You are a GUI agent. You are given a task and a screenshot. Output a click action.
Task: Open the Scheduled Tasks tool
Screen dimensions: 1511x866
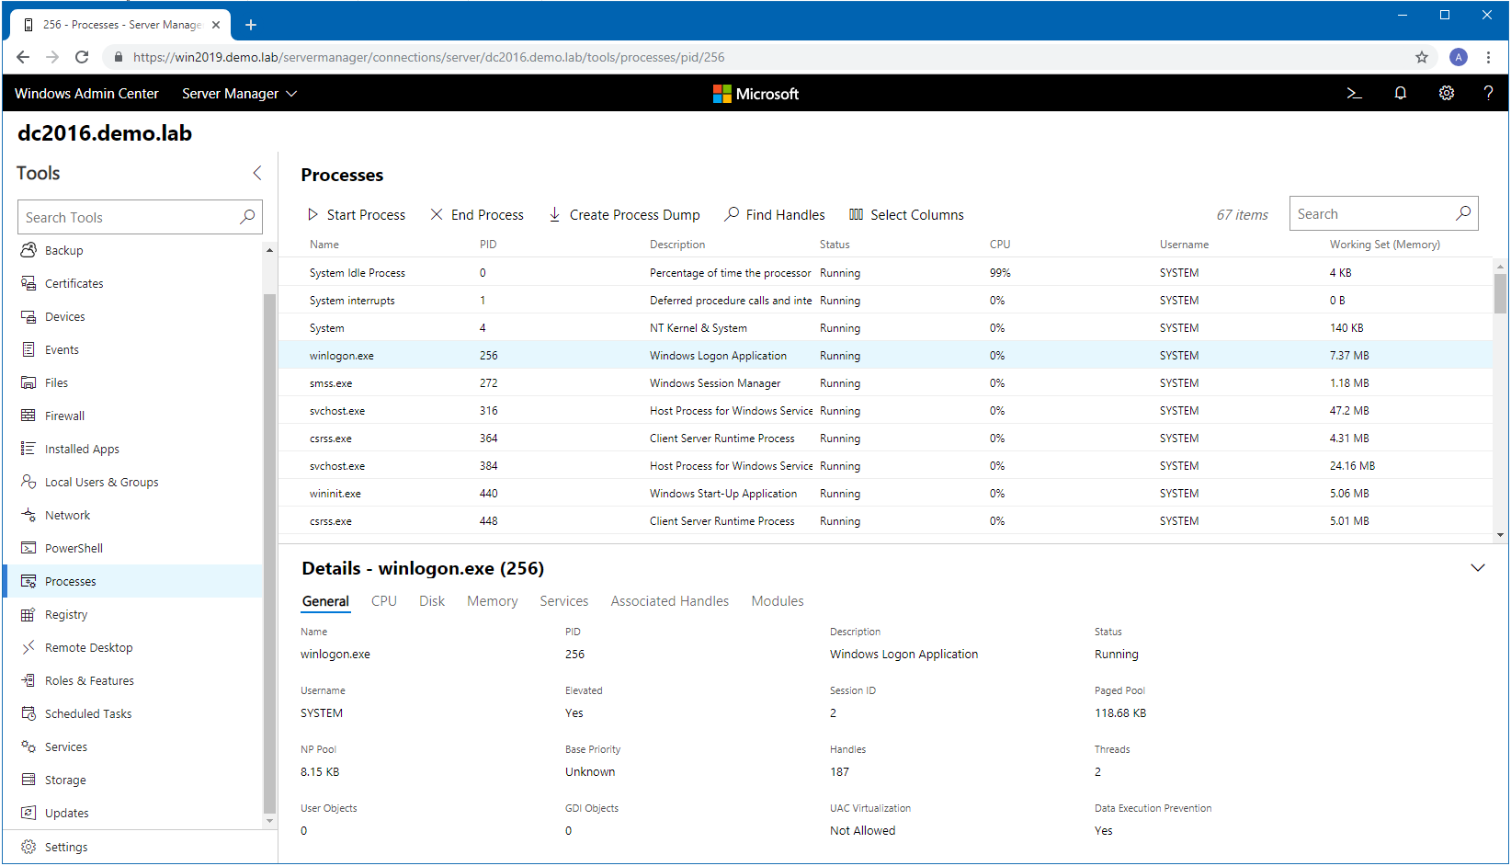point(87,712)
